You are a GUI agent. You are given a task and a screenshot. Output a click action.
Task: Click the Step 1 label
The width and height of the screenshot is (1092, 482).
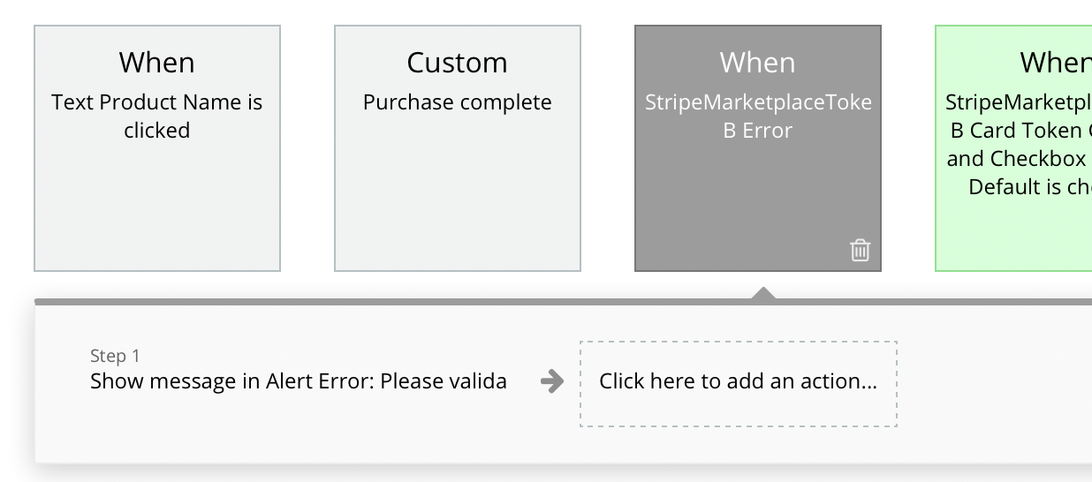[x=115, y=356]
